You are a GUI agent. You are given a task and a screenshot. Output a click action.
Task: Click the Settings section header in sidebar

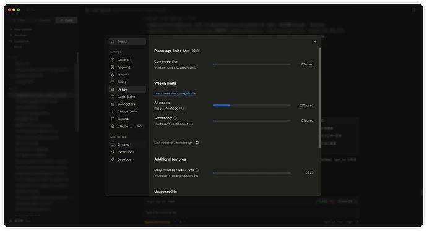(116, 52)
